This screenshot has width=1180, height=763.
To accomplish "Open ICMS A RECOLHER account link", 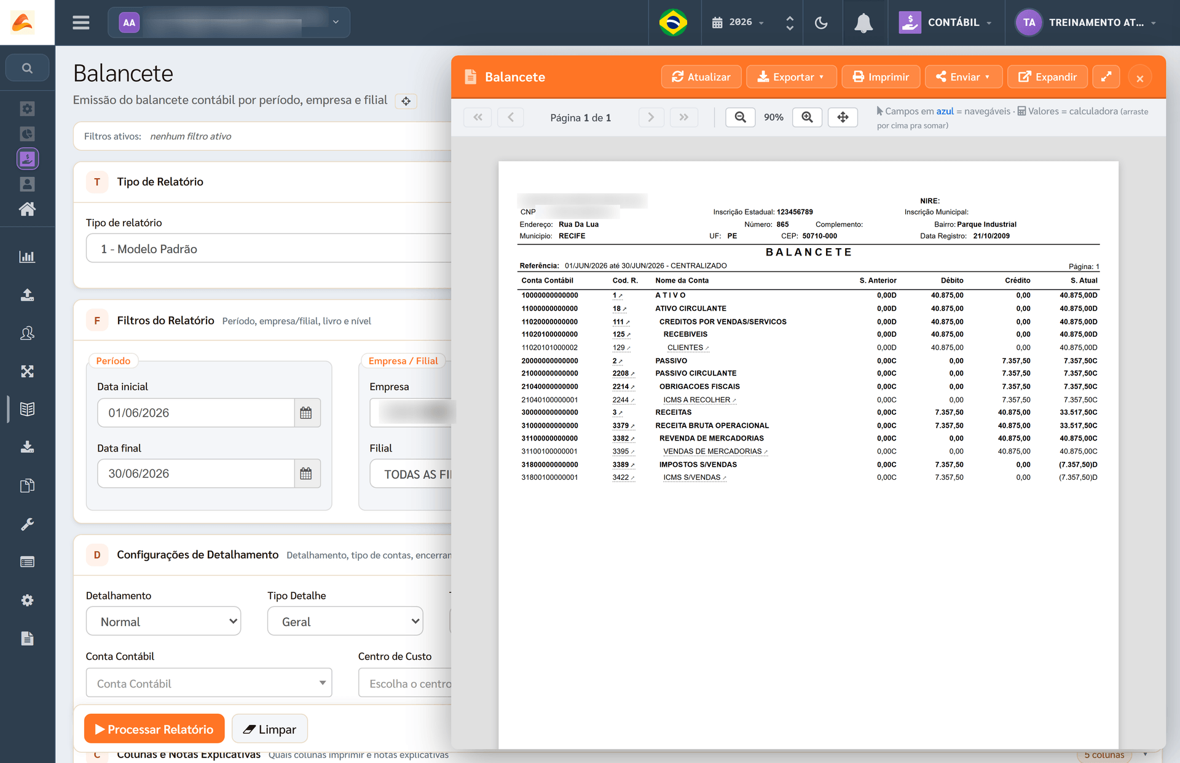I will point(699,400).
